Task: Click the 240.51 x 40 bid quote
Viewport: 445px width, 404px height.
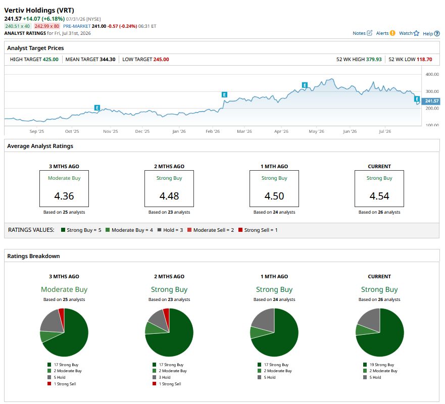Action: click(18, 26)
